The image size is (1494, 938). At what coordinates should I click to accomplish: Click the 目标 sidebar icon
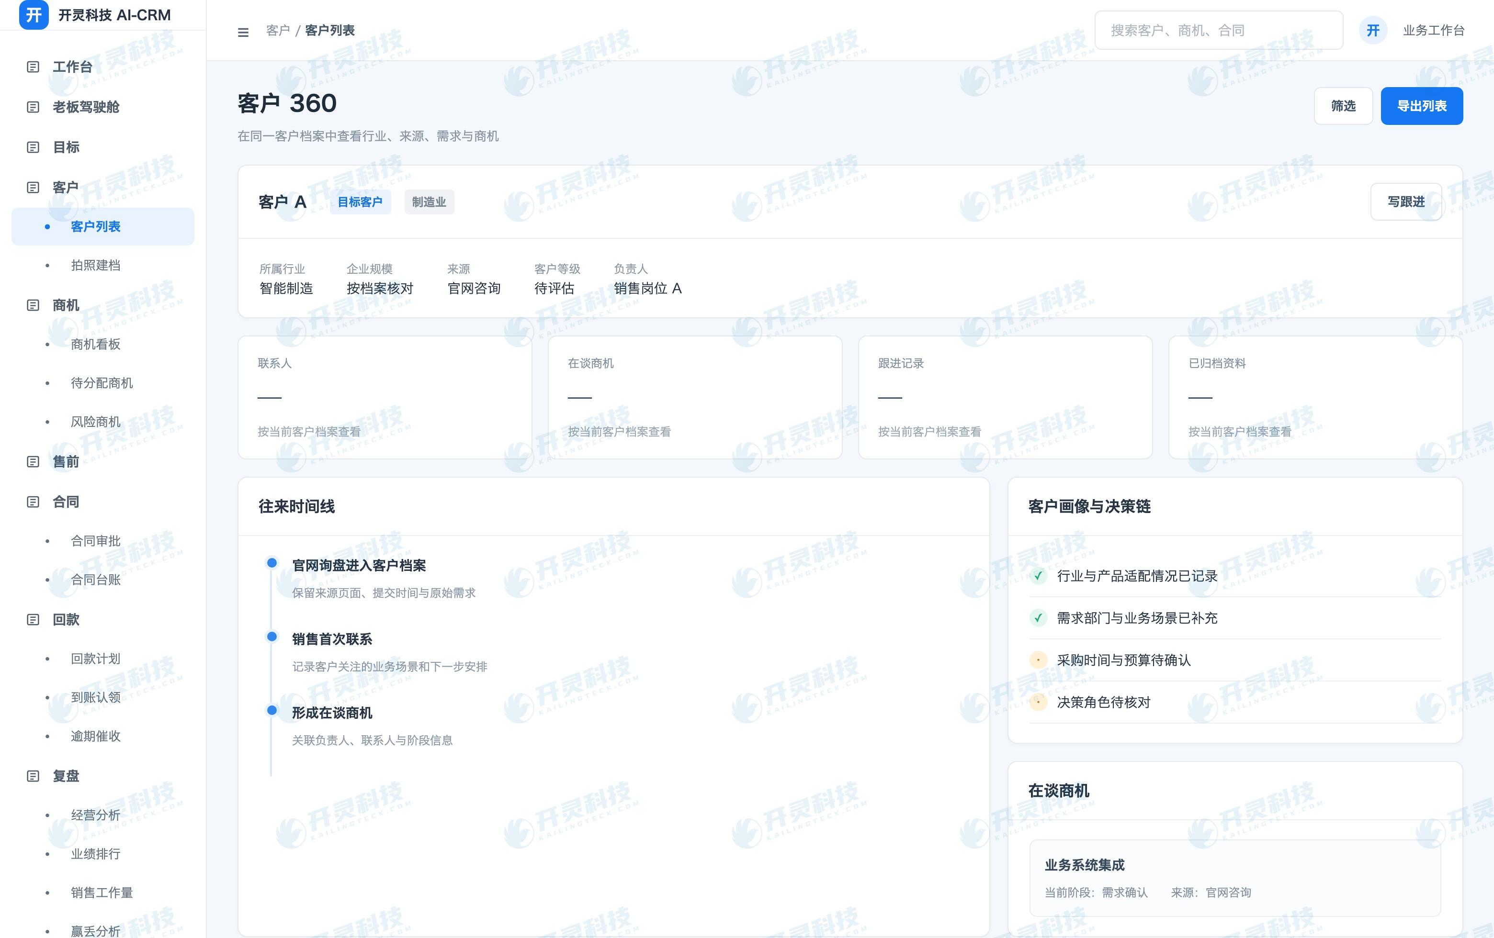34,147
